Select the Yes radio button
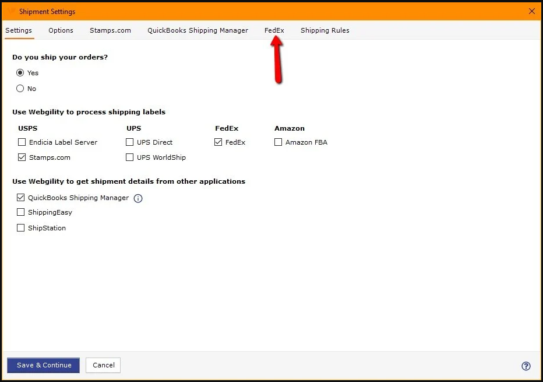This screenshot has width=543, height=382. click(20, 73)
